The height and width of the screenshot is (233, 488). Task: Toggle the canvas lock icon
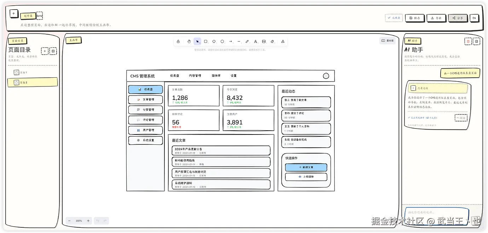coord(178,42)
